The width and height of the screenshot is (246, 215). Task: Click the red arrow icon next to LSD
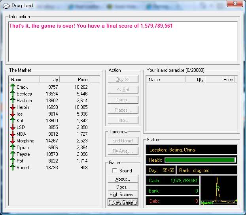click(x=13, y=127)
